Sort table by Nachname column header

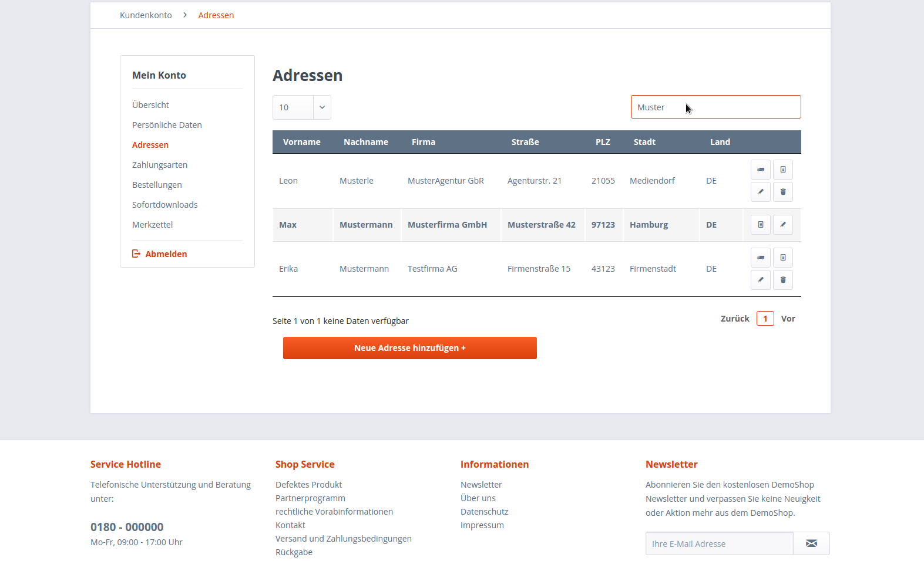[366, 142]
